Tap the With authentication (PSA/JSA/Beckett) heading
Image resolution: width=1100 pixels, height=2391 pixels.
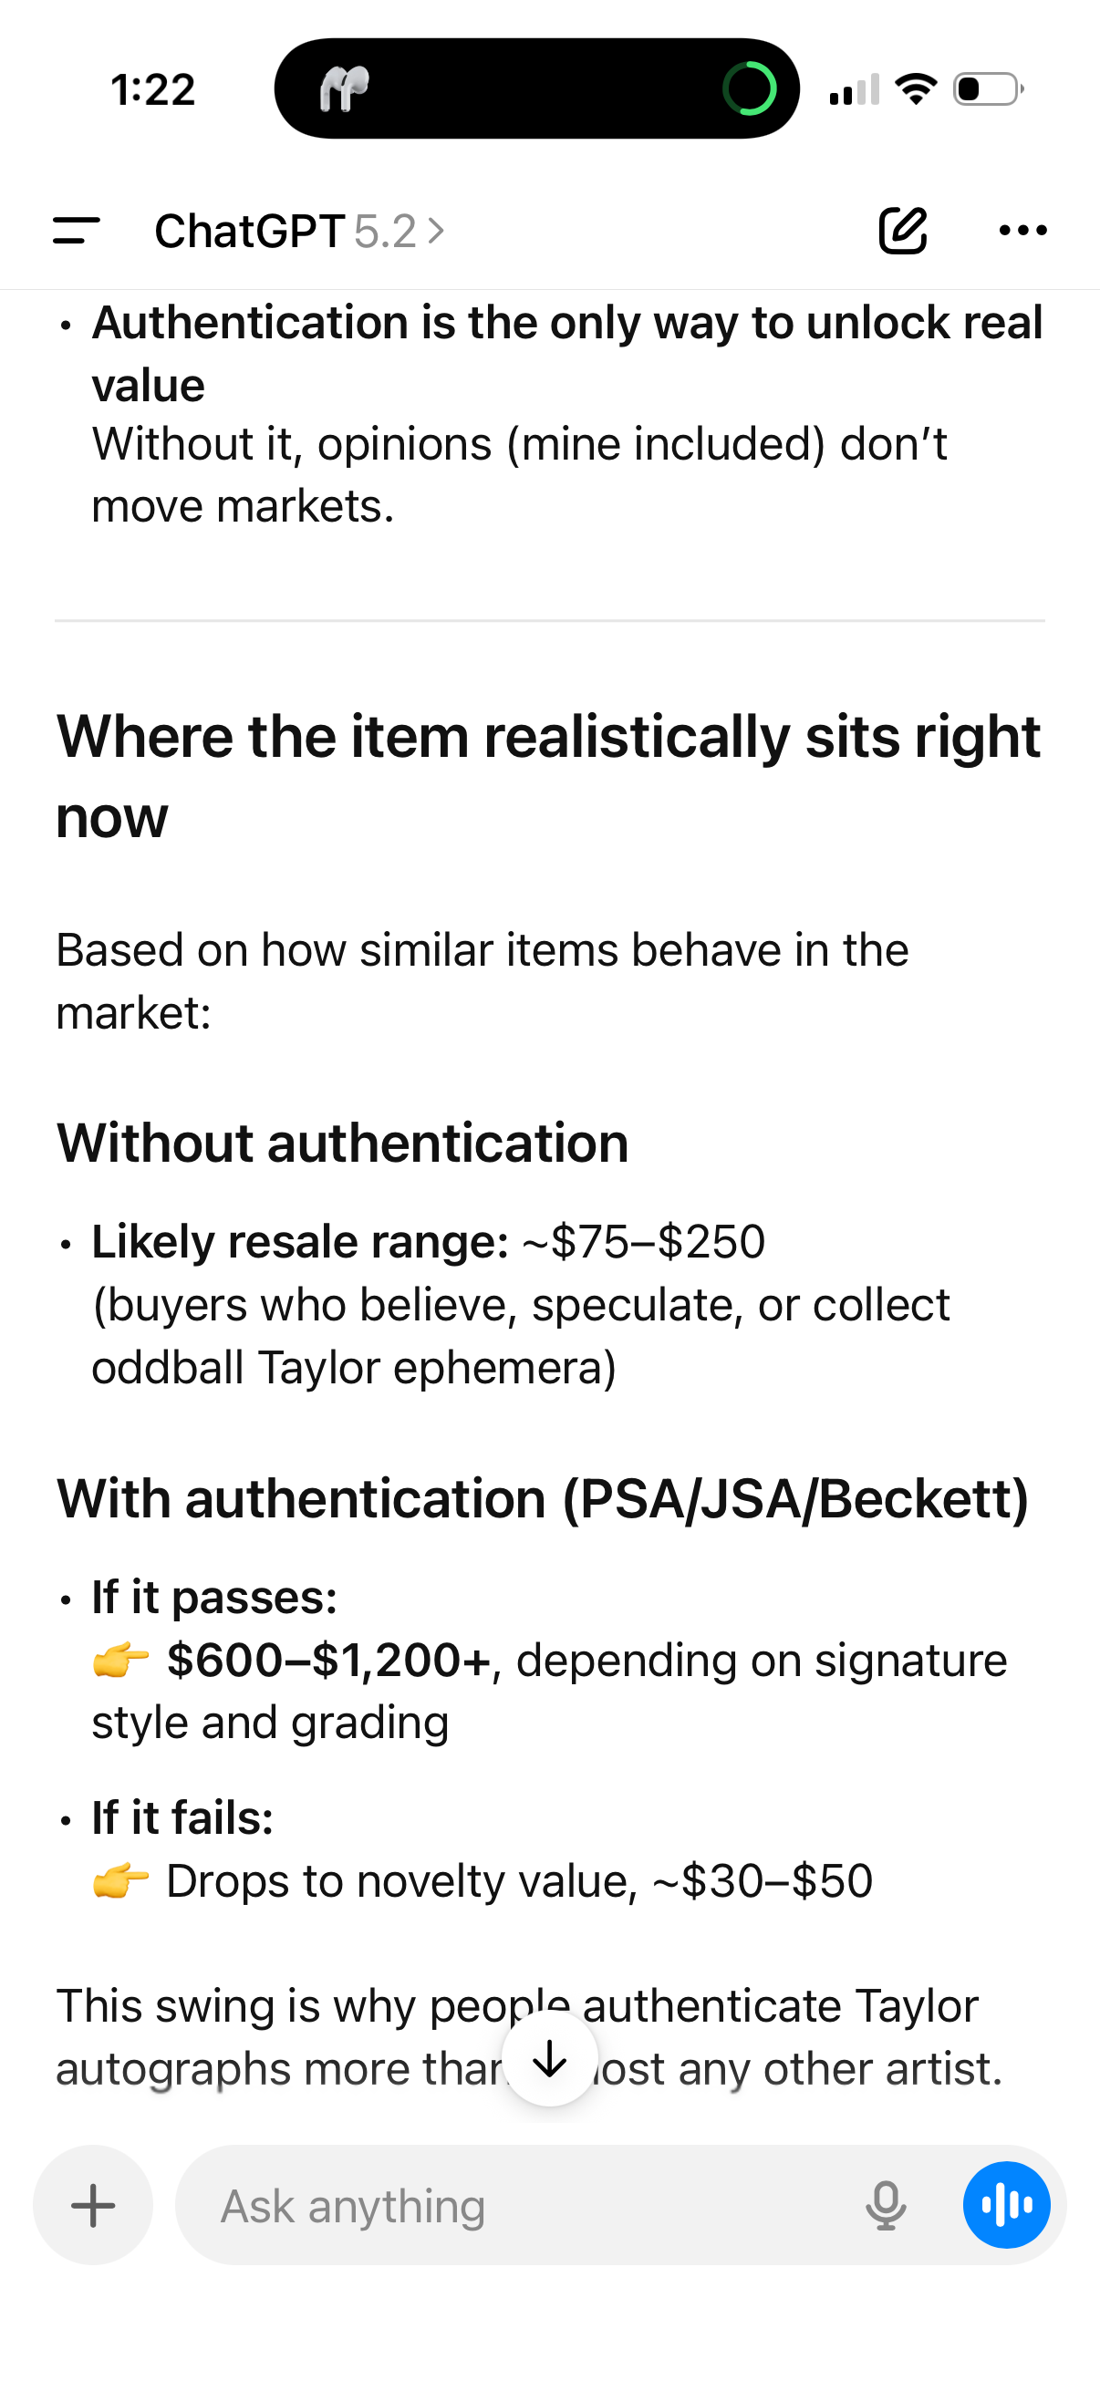coord(543,1498)
